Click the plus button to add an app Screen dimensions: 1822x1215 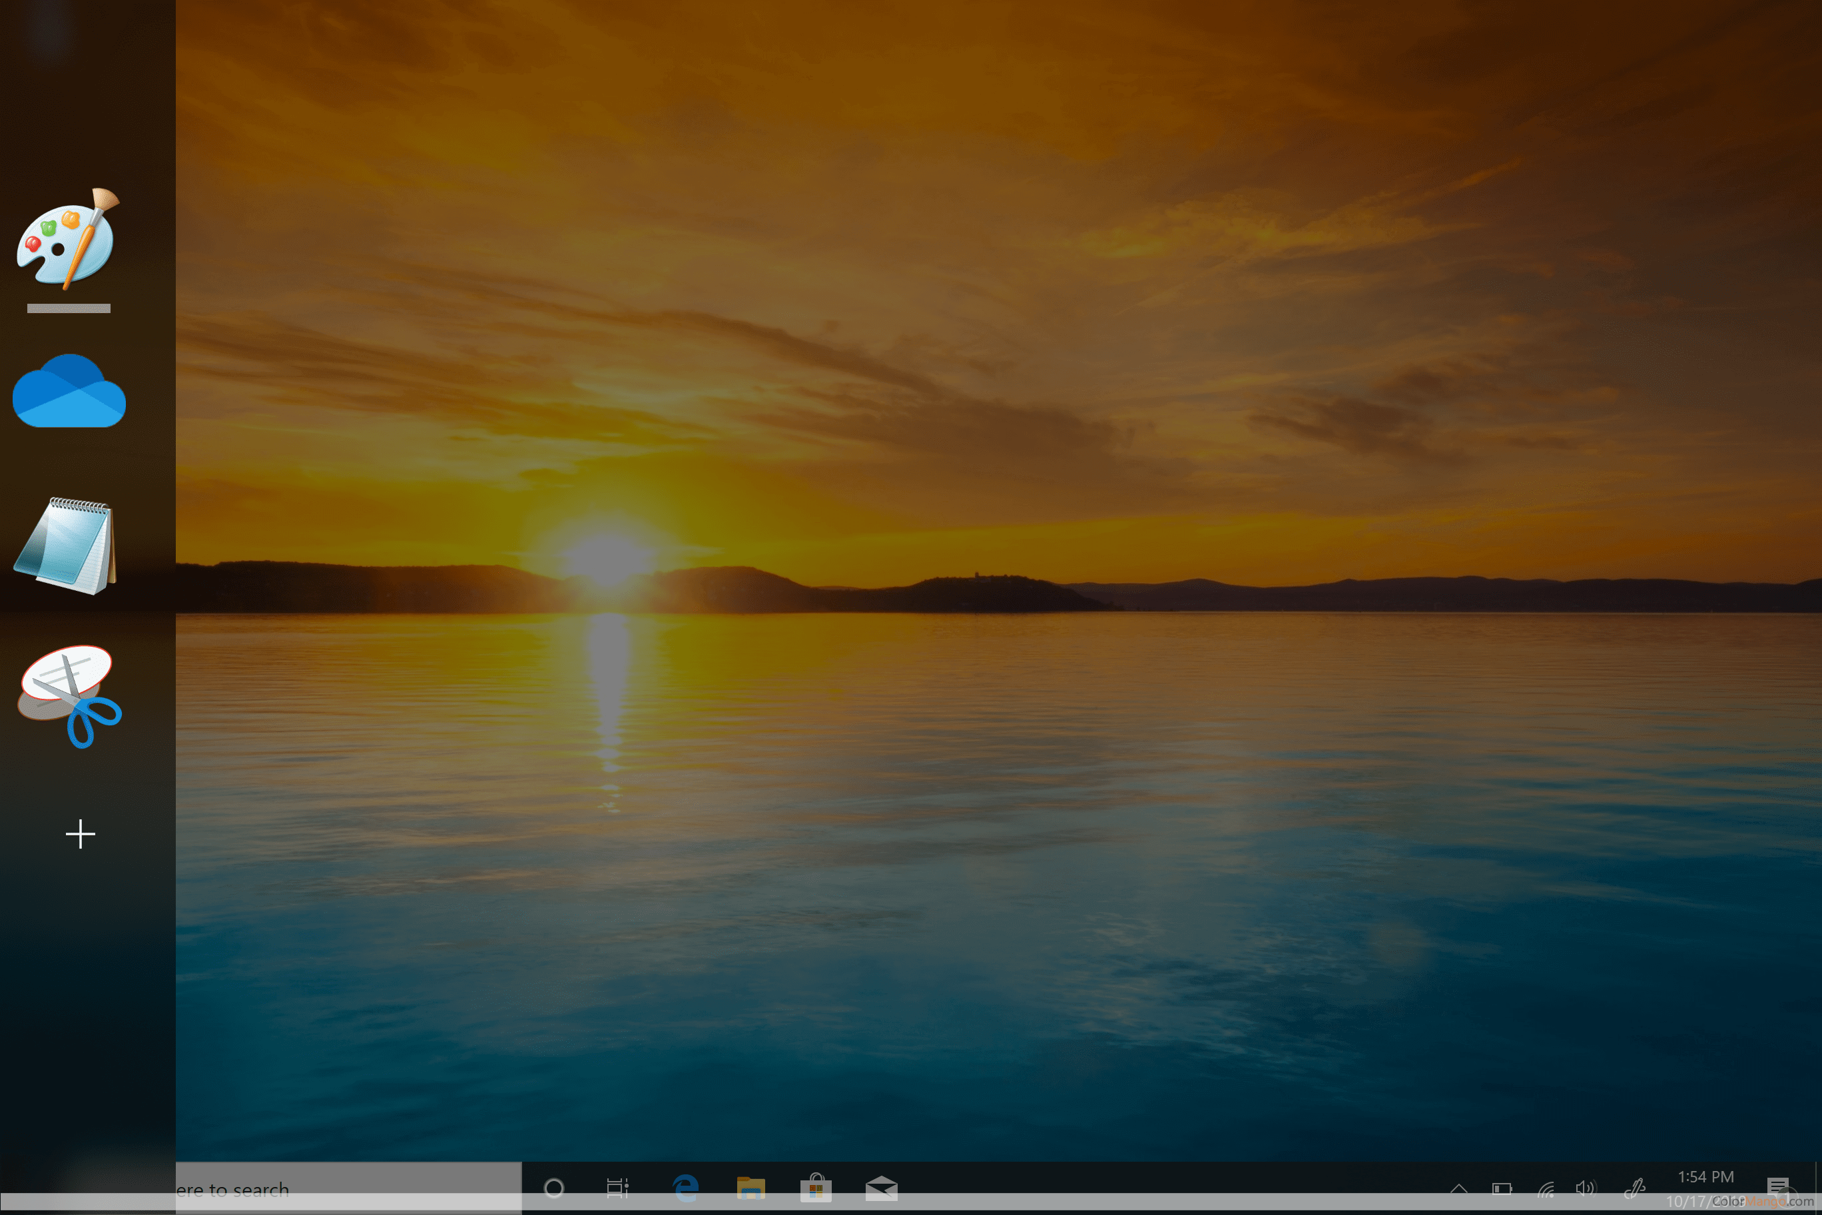81,835
